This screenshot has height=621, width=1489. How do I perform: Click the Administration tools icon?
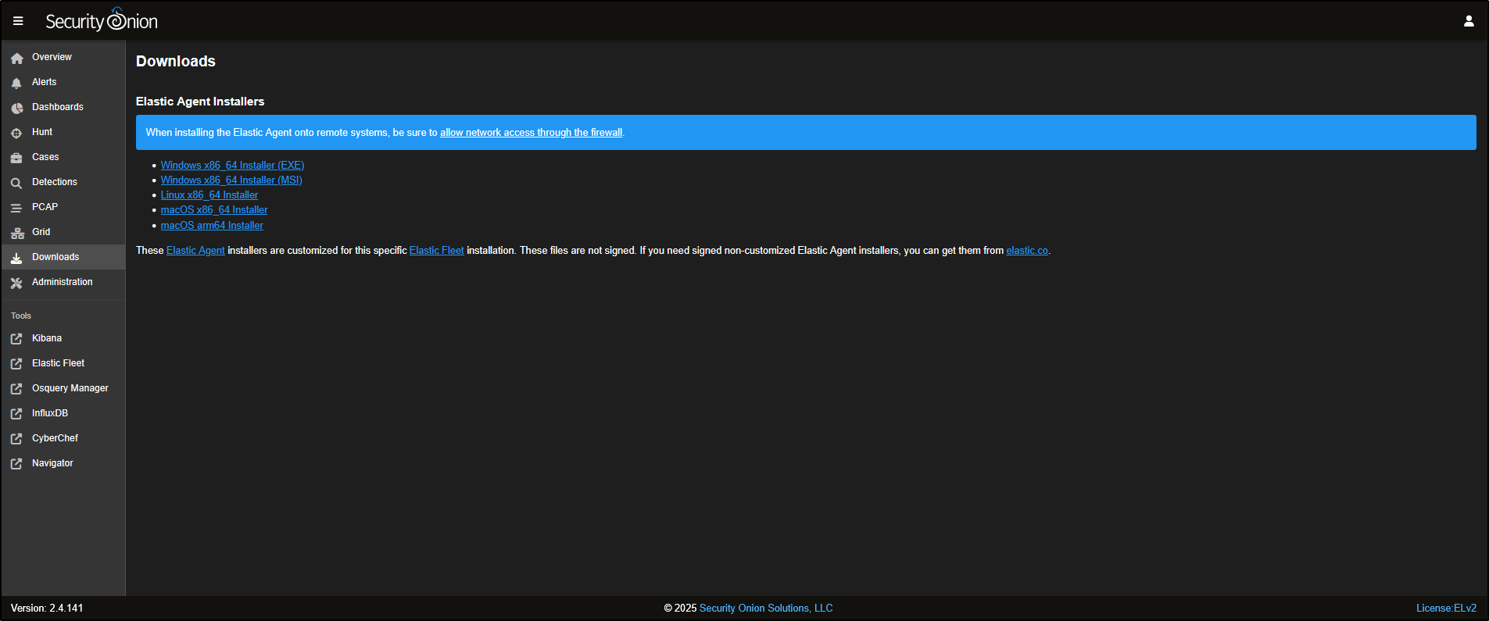16,283
